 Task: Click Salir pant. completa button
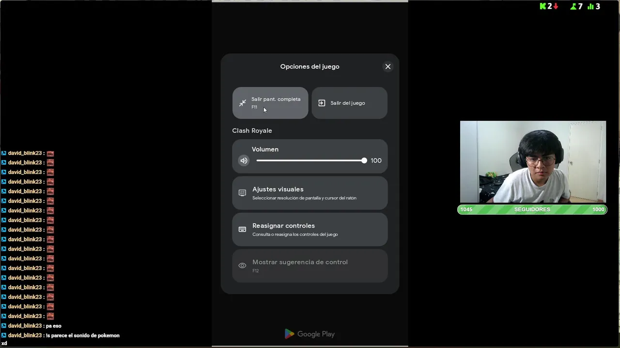pos(270,103)
